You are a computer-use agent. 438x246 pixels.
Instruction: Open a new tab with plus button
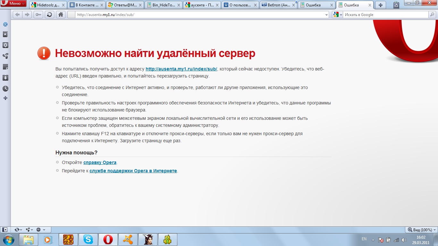coord(381,5)
